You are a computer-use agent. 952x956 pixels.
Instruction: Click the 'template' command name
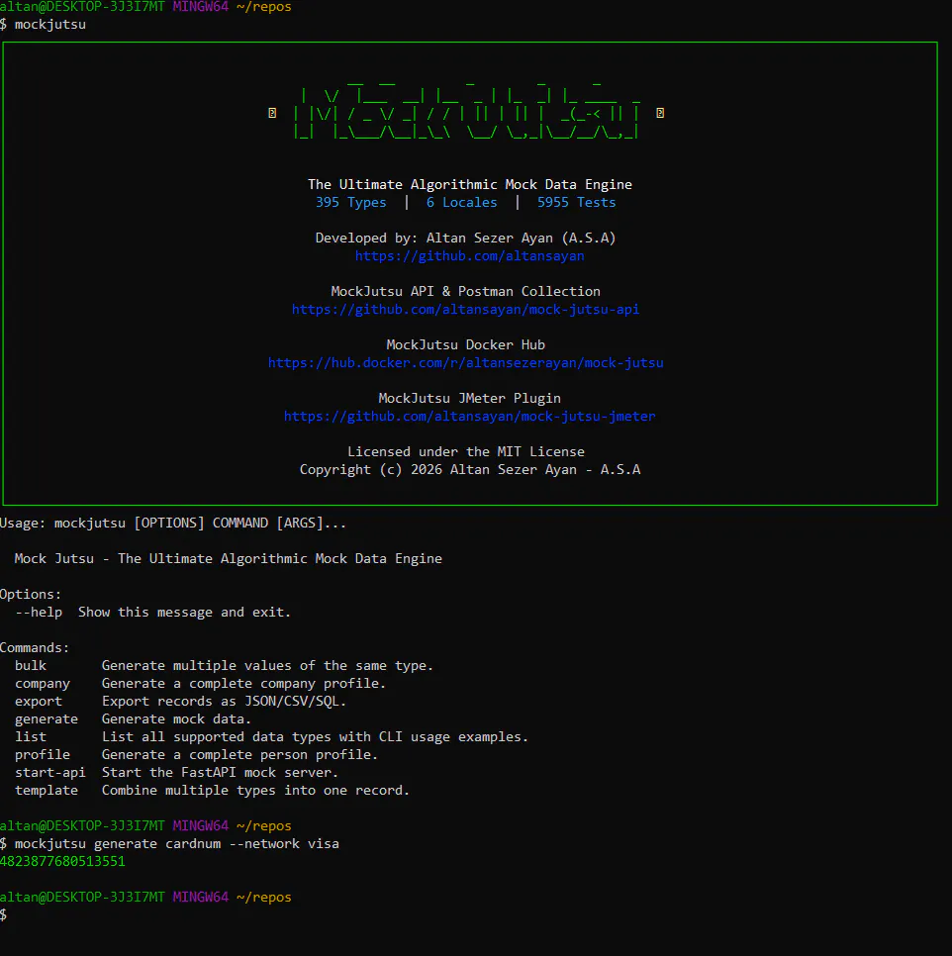coord(47,790)
